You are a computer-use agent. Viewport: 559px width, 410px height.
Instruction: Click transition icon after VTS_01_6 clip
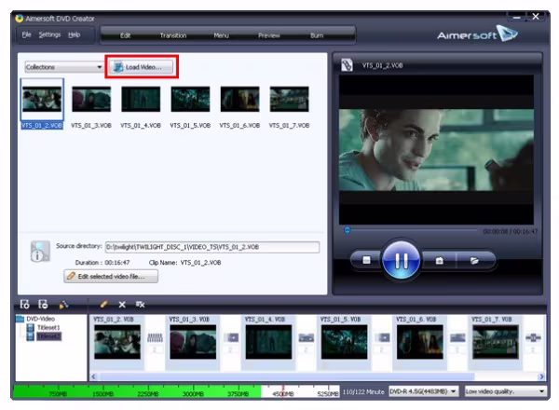[457, 337]
